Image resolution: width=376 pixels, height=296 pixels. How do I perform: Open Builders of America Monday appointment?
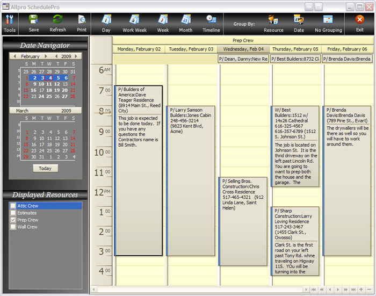point(139,170)
